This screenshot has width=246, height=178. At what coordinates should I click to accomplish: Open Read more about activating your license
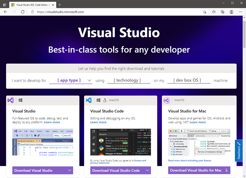point(190,160)
